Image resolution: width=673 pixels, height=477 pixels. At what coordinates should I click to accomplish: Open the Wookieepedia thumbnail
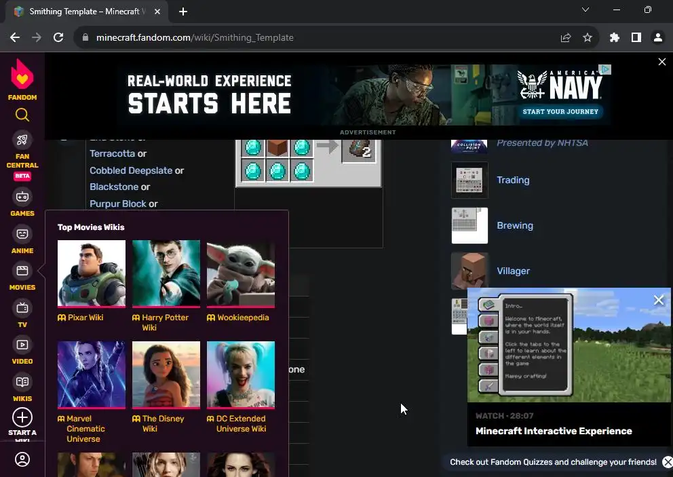pos(241,273)
